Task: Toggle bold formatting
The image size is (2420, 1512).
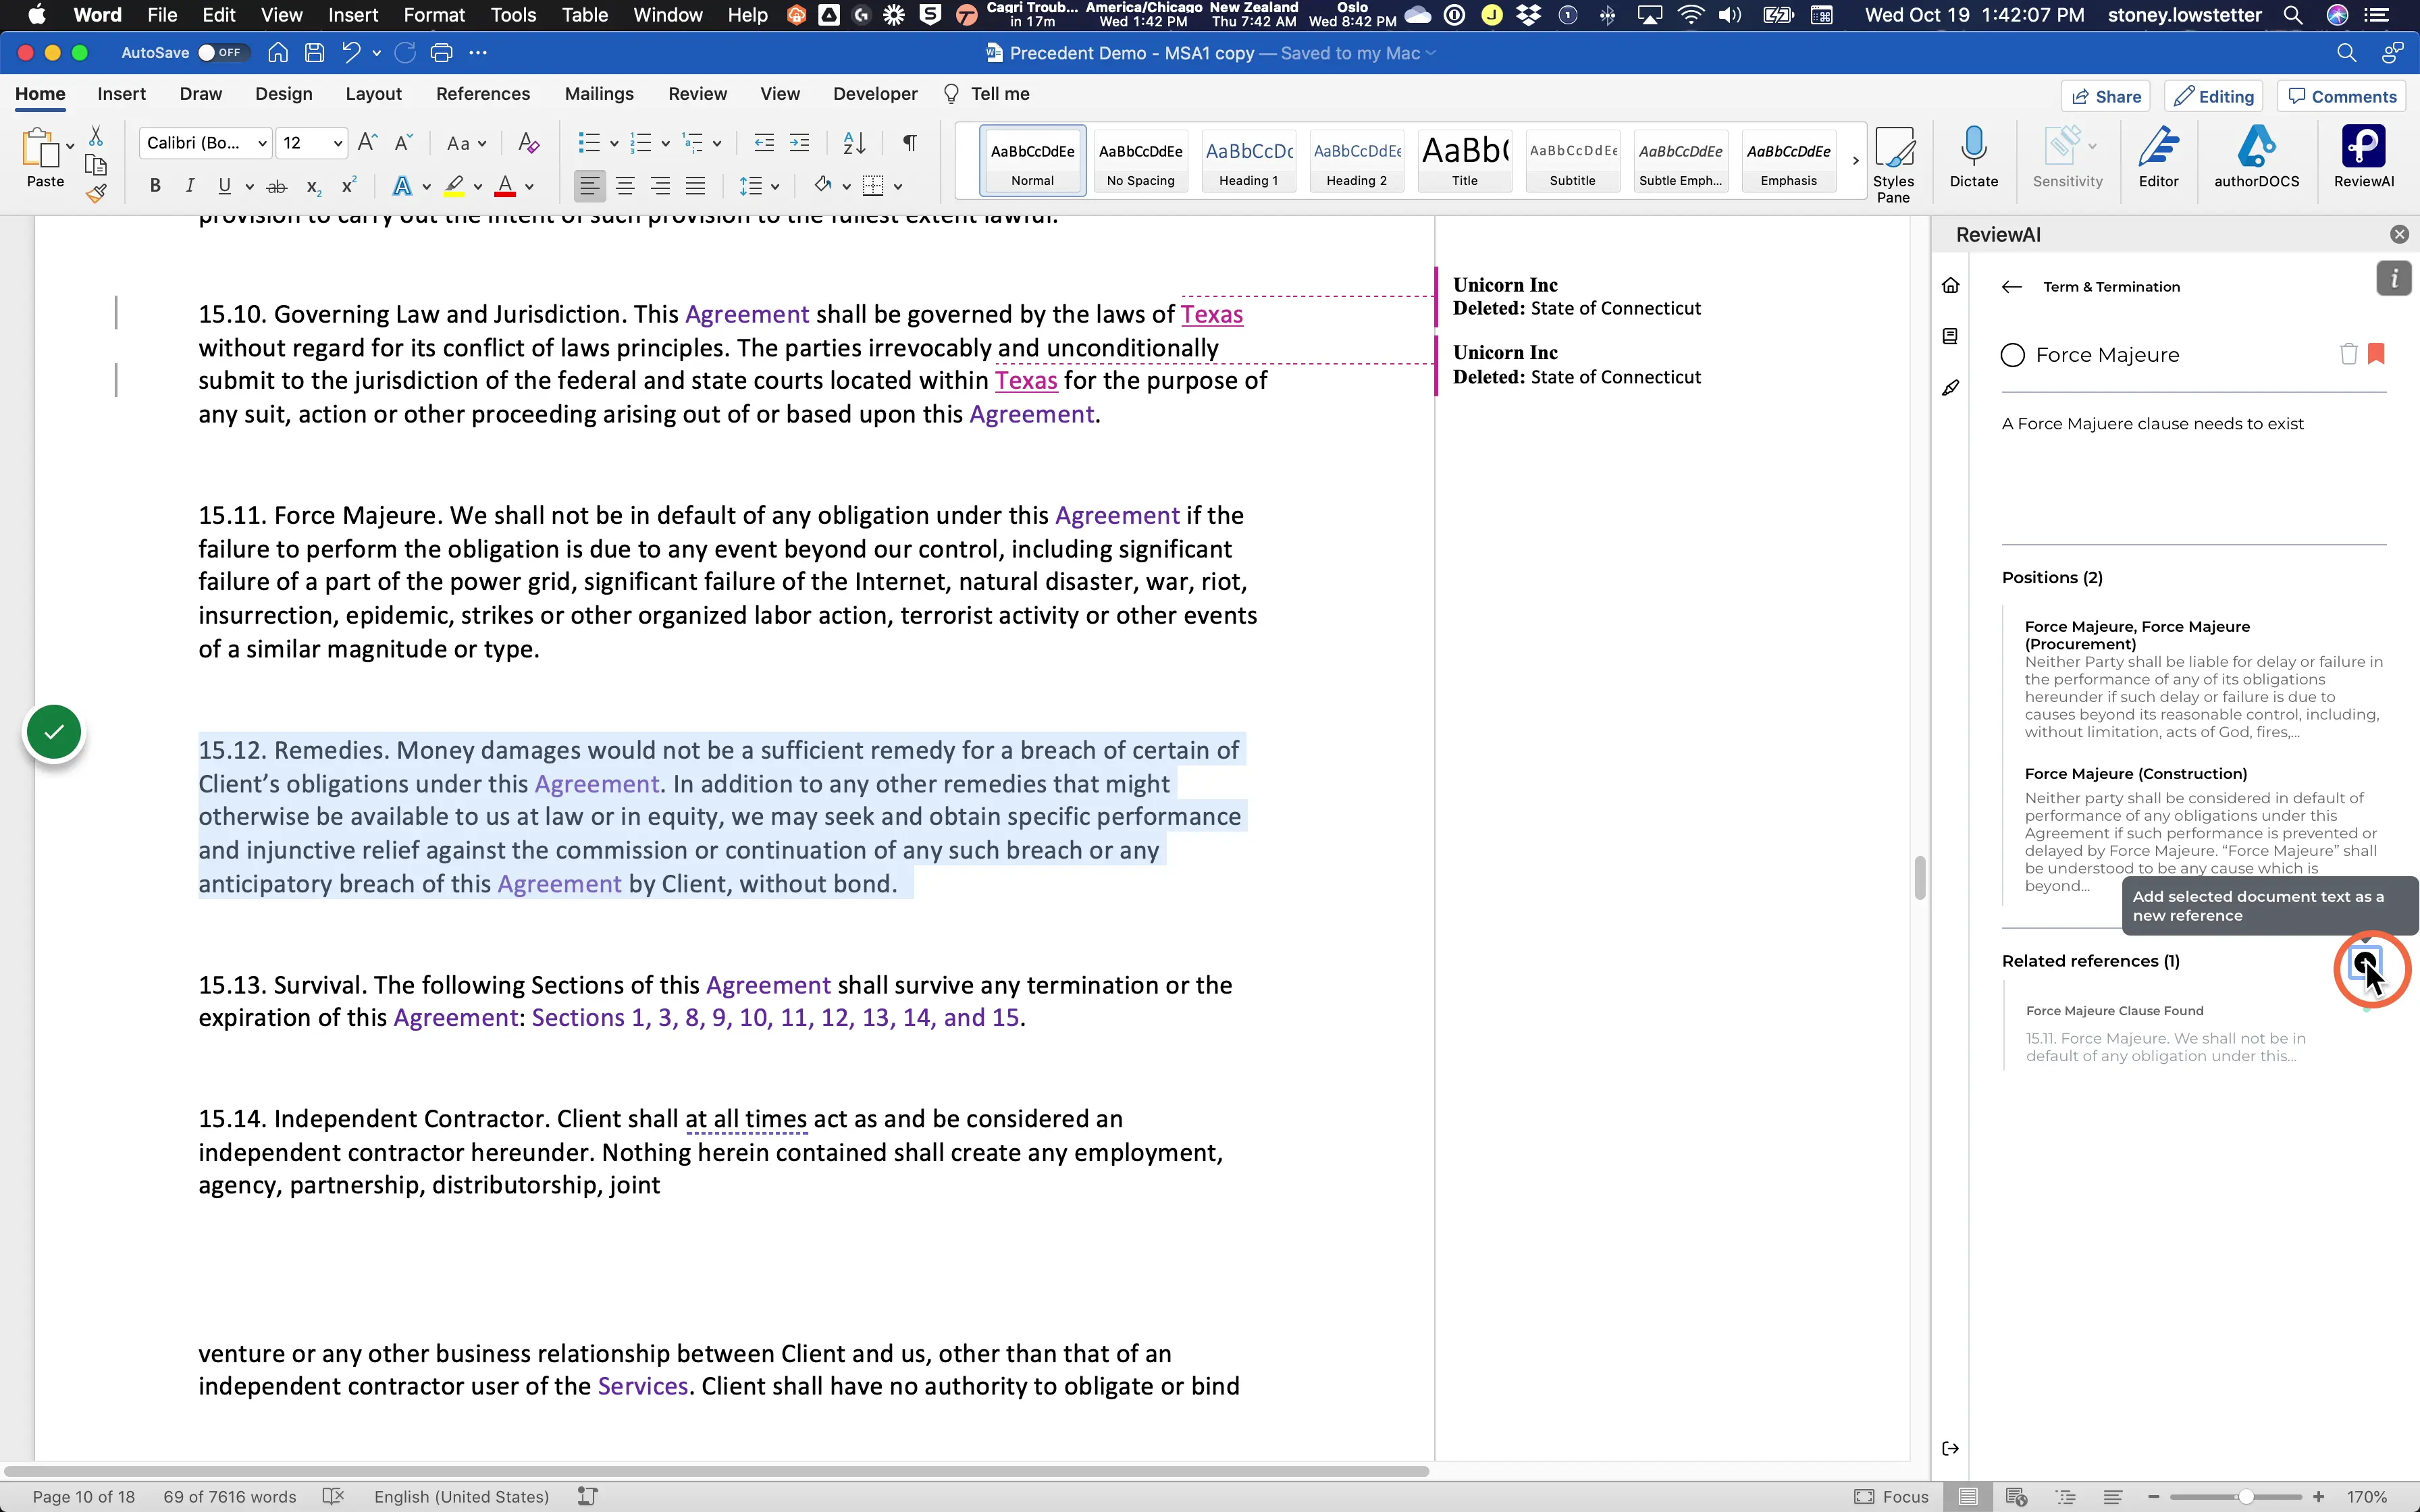Action: point(155,186)
